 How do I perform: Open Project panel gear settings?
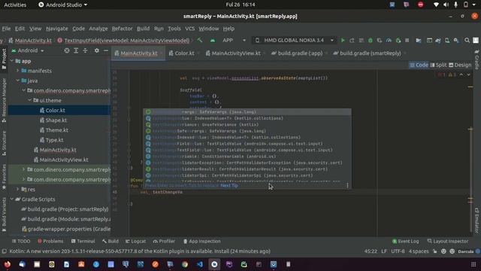[97, 50]
